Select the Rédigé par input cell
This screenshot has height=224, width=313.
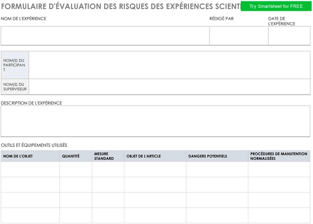239,36
